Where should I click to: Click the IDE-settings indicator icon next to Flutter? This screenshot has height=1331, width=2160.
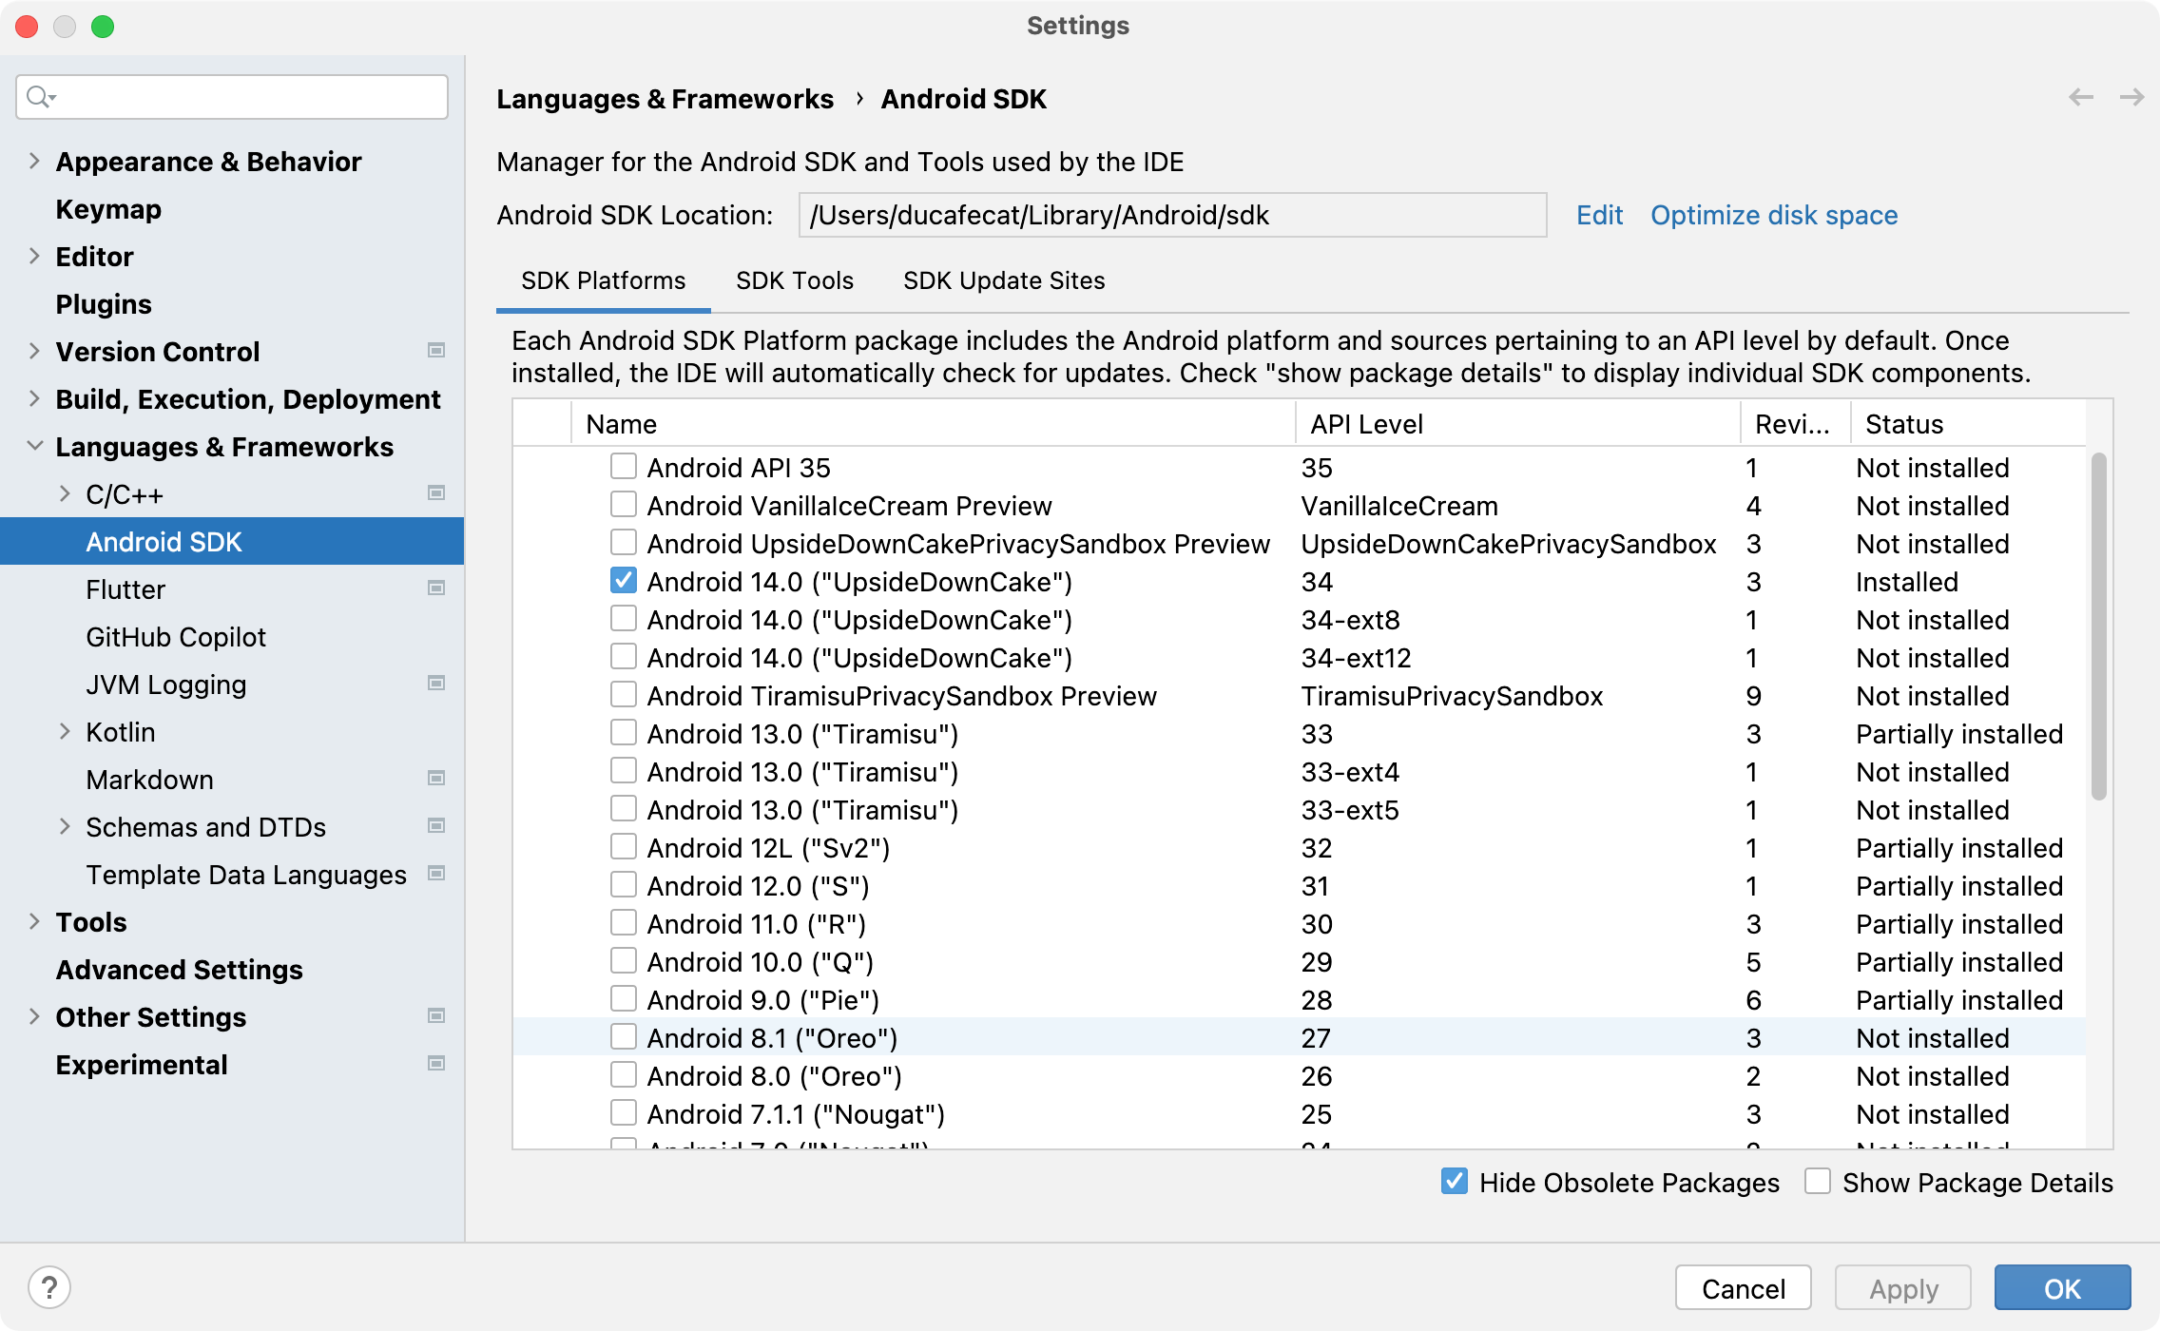[435, 588]
